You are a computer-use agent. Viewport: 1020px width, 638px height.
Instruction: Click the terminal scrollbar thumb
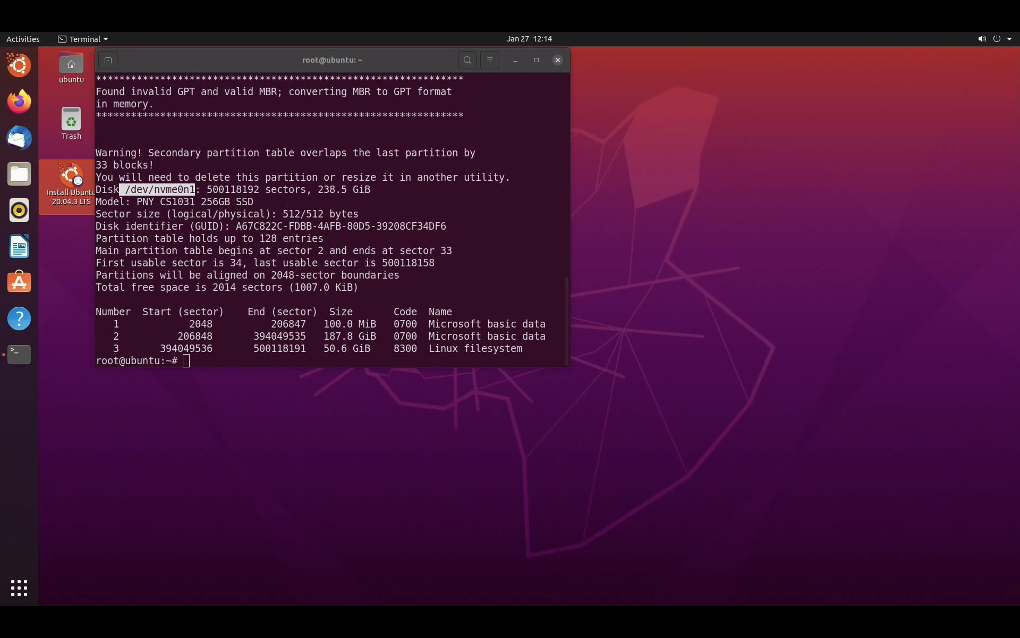pos(567,321)
